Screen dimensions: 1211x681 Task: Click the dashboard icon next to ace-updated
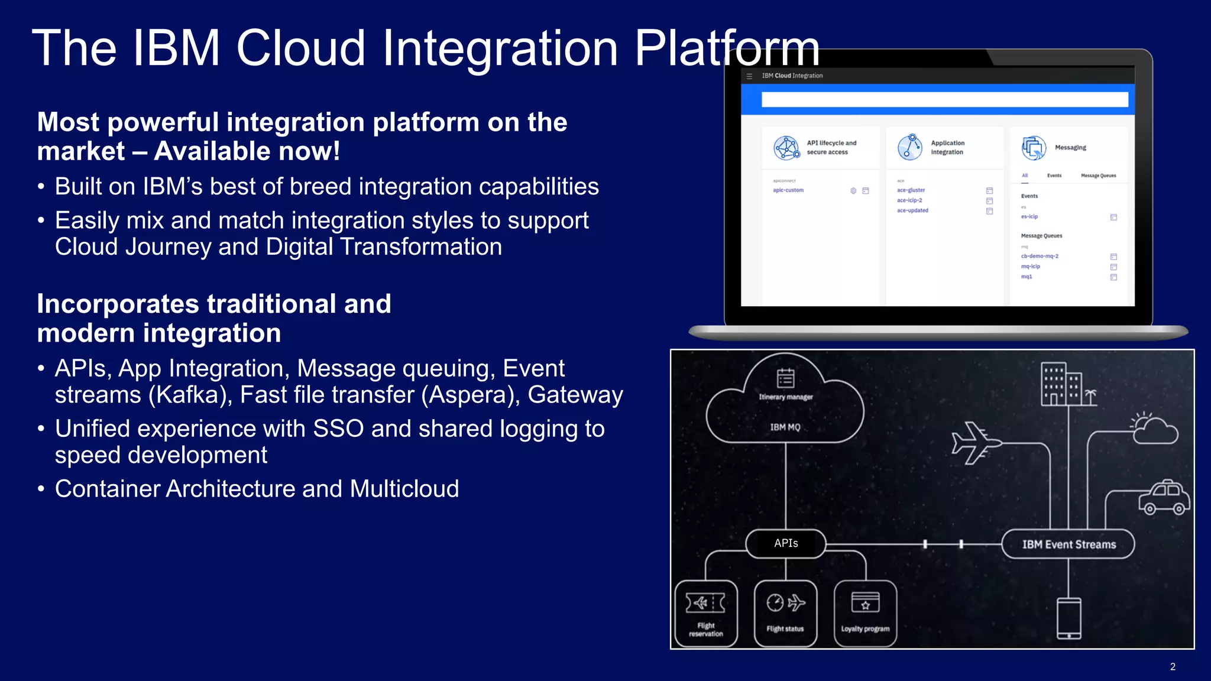[x=989, y=211]
